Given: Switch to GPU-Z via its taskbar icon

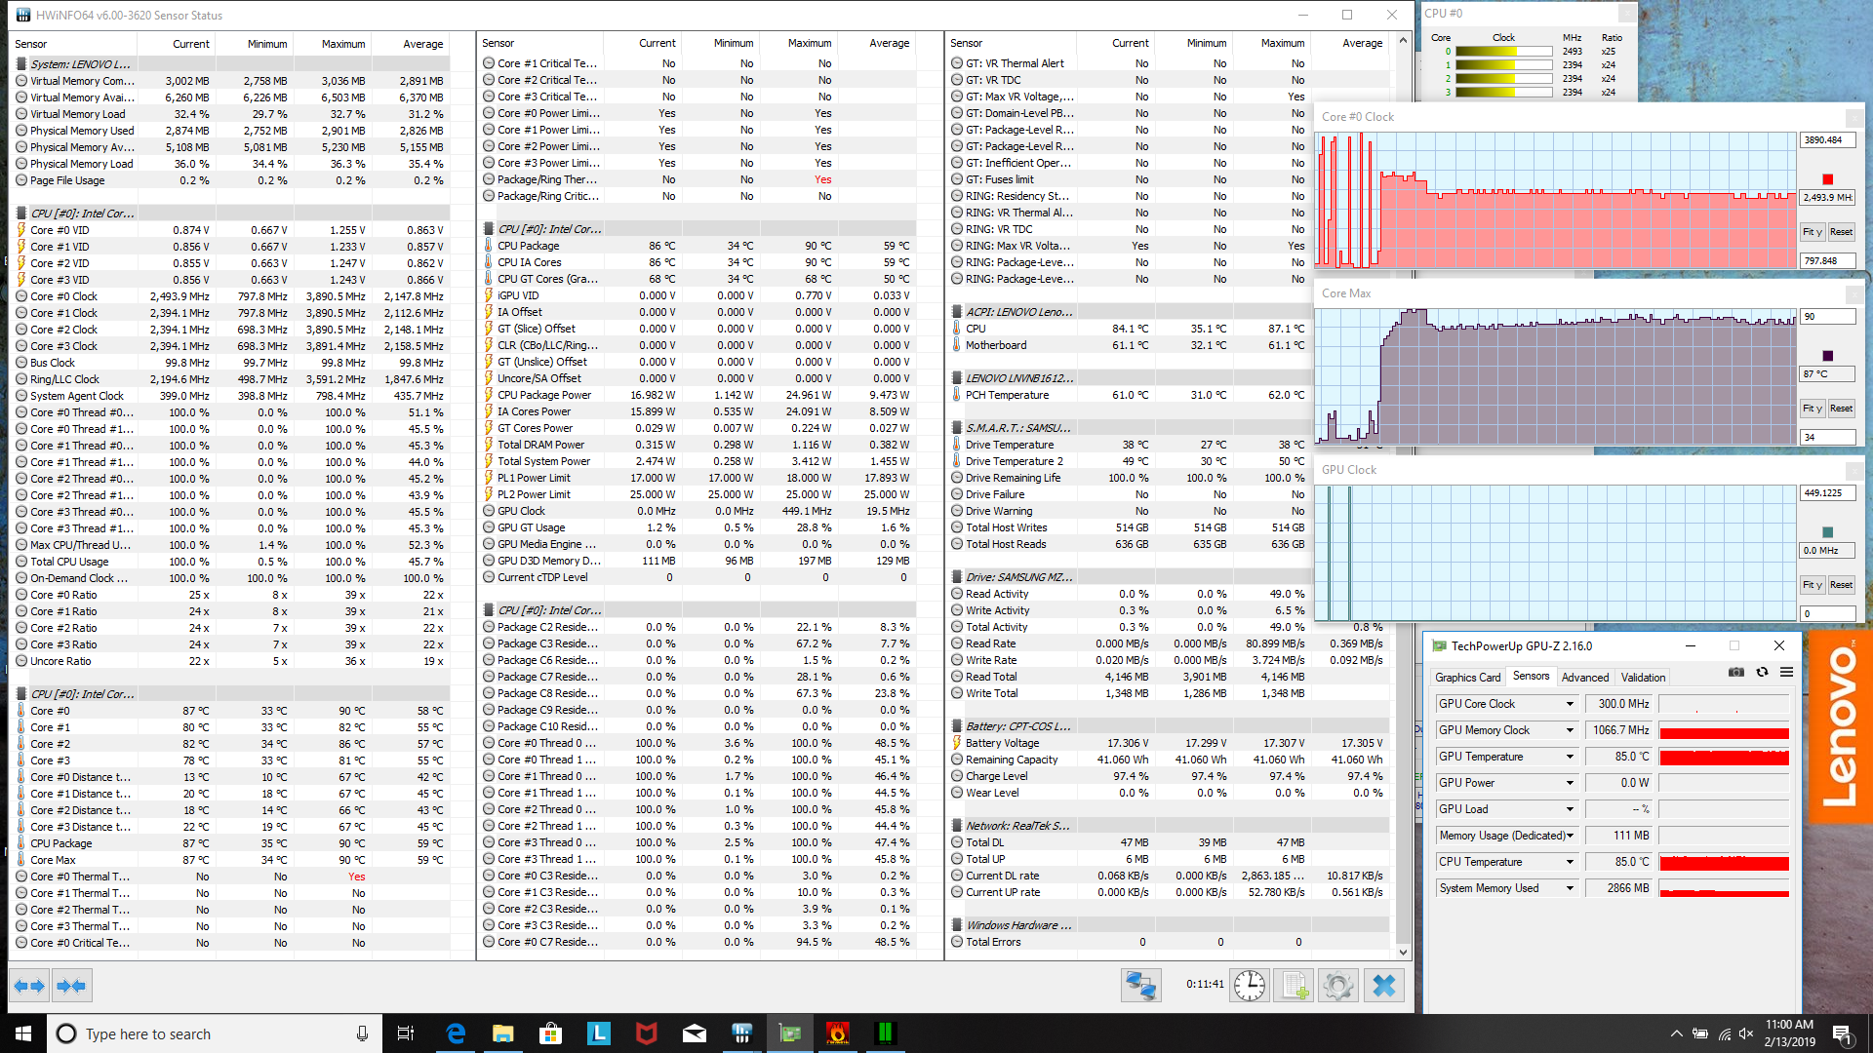Looking at the screenshot, I should coord(790,1033).
